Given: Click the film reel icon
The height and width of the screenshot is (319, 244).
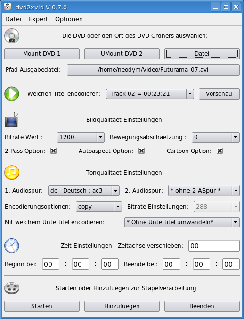Looking at the screenshot, I should coord(12,288).
